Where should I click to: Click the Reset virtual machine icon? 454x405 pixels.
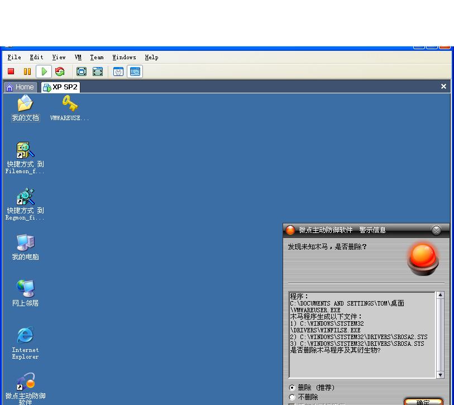60,72
